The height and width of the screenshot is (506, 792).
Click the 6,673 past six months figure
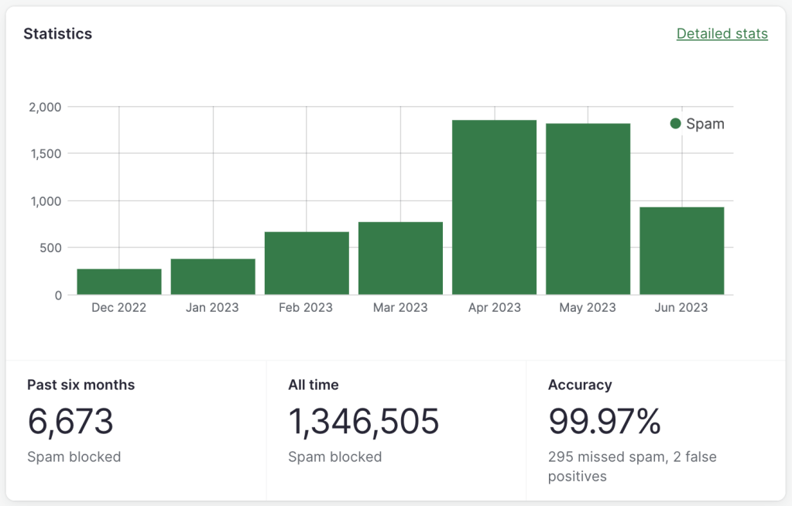tap(70, 422)
